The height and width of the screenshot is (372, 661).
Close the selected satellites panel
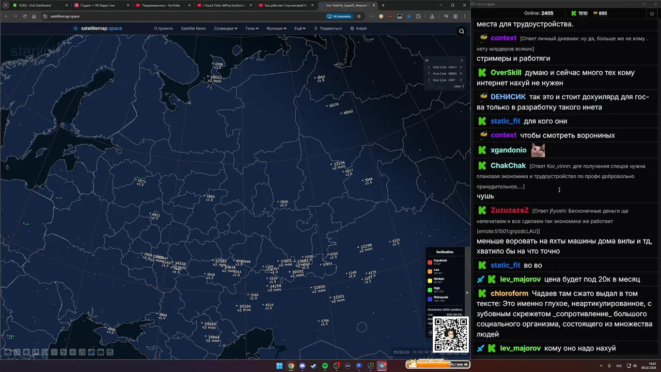[462, 60]
